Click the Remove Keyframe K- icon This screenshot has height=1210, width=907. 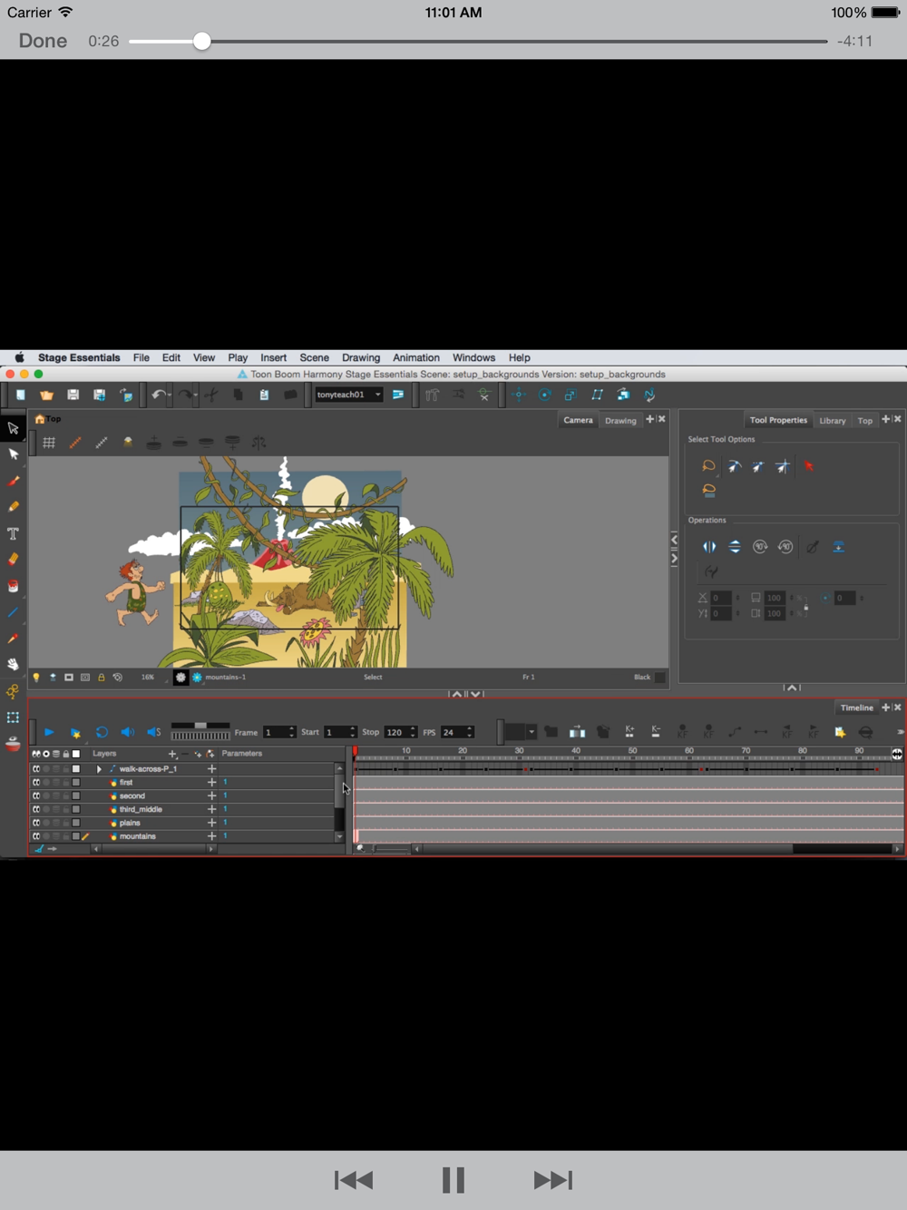click(x=656, y=732)
